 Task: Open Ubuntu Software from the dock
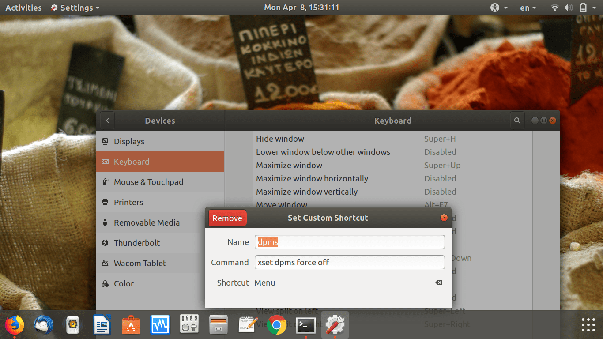131,325
